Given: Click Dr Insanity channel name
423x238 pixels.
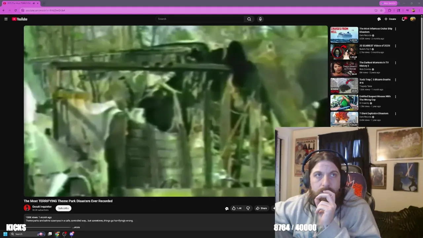Looking at the screenshot, I should 364,103.
